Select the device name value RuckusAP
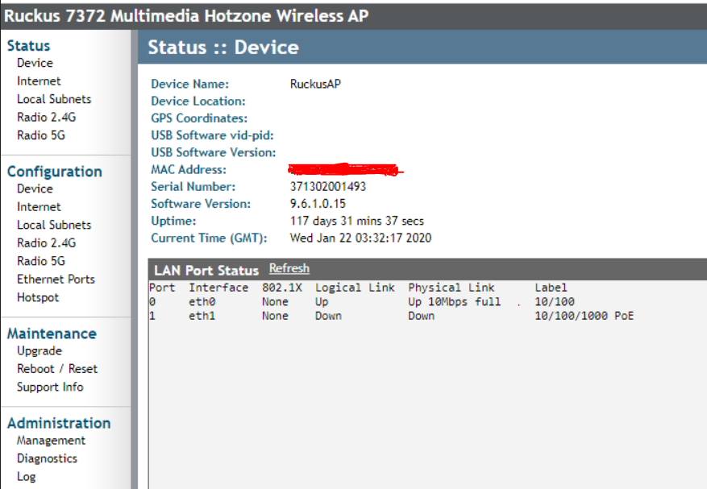 [316, 85]
